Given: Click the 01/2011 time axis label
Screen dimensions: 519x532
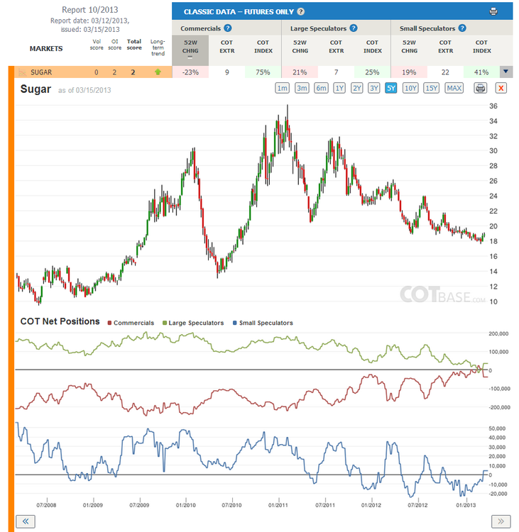Looking at the screenshot, I should 278,505.
